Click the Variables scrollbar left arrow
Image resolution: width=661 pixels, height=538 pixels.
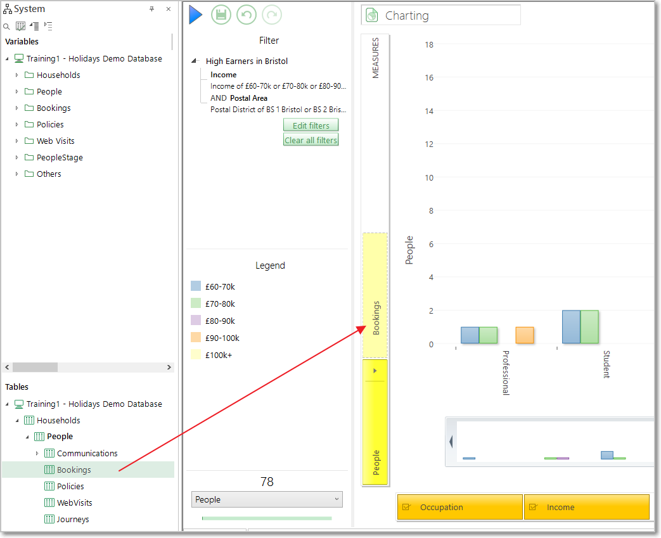7,368
